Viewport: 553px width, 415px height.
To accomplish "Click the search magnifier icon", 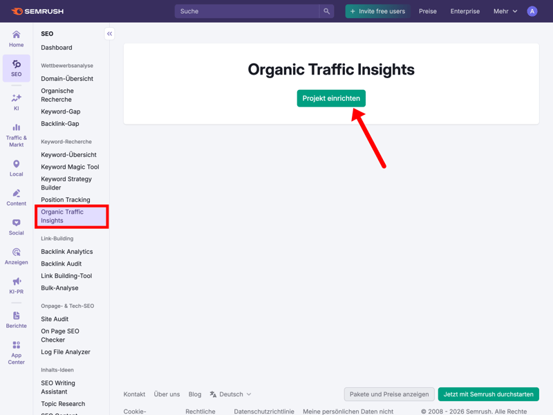I will tap(326, 11).
